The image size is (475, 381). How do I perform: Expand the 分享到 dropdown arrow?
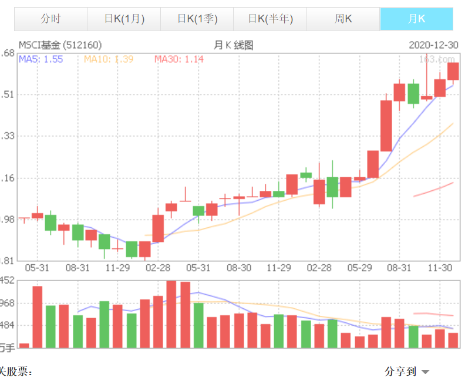(x=425, y=372)
